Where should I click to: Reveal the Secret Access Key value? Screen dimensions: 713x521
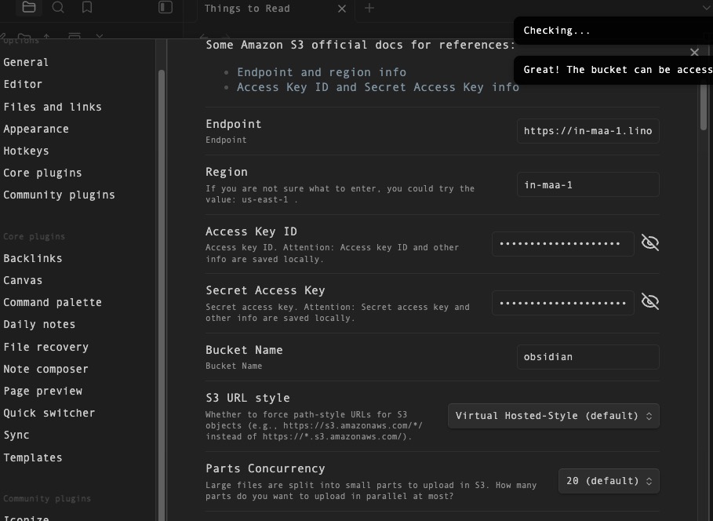(x=649, y=301)
